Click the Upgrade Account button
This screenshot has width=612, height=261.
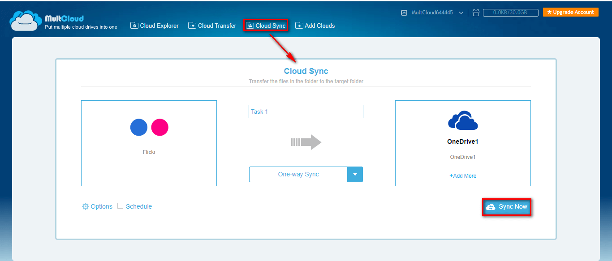pos(571,12)
